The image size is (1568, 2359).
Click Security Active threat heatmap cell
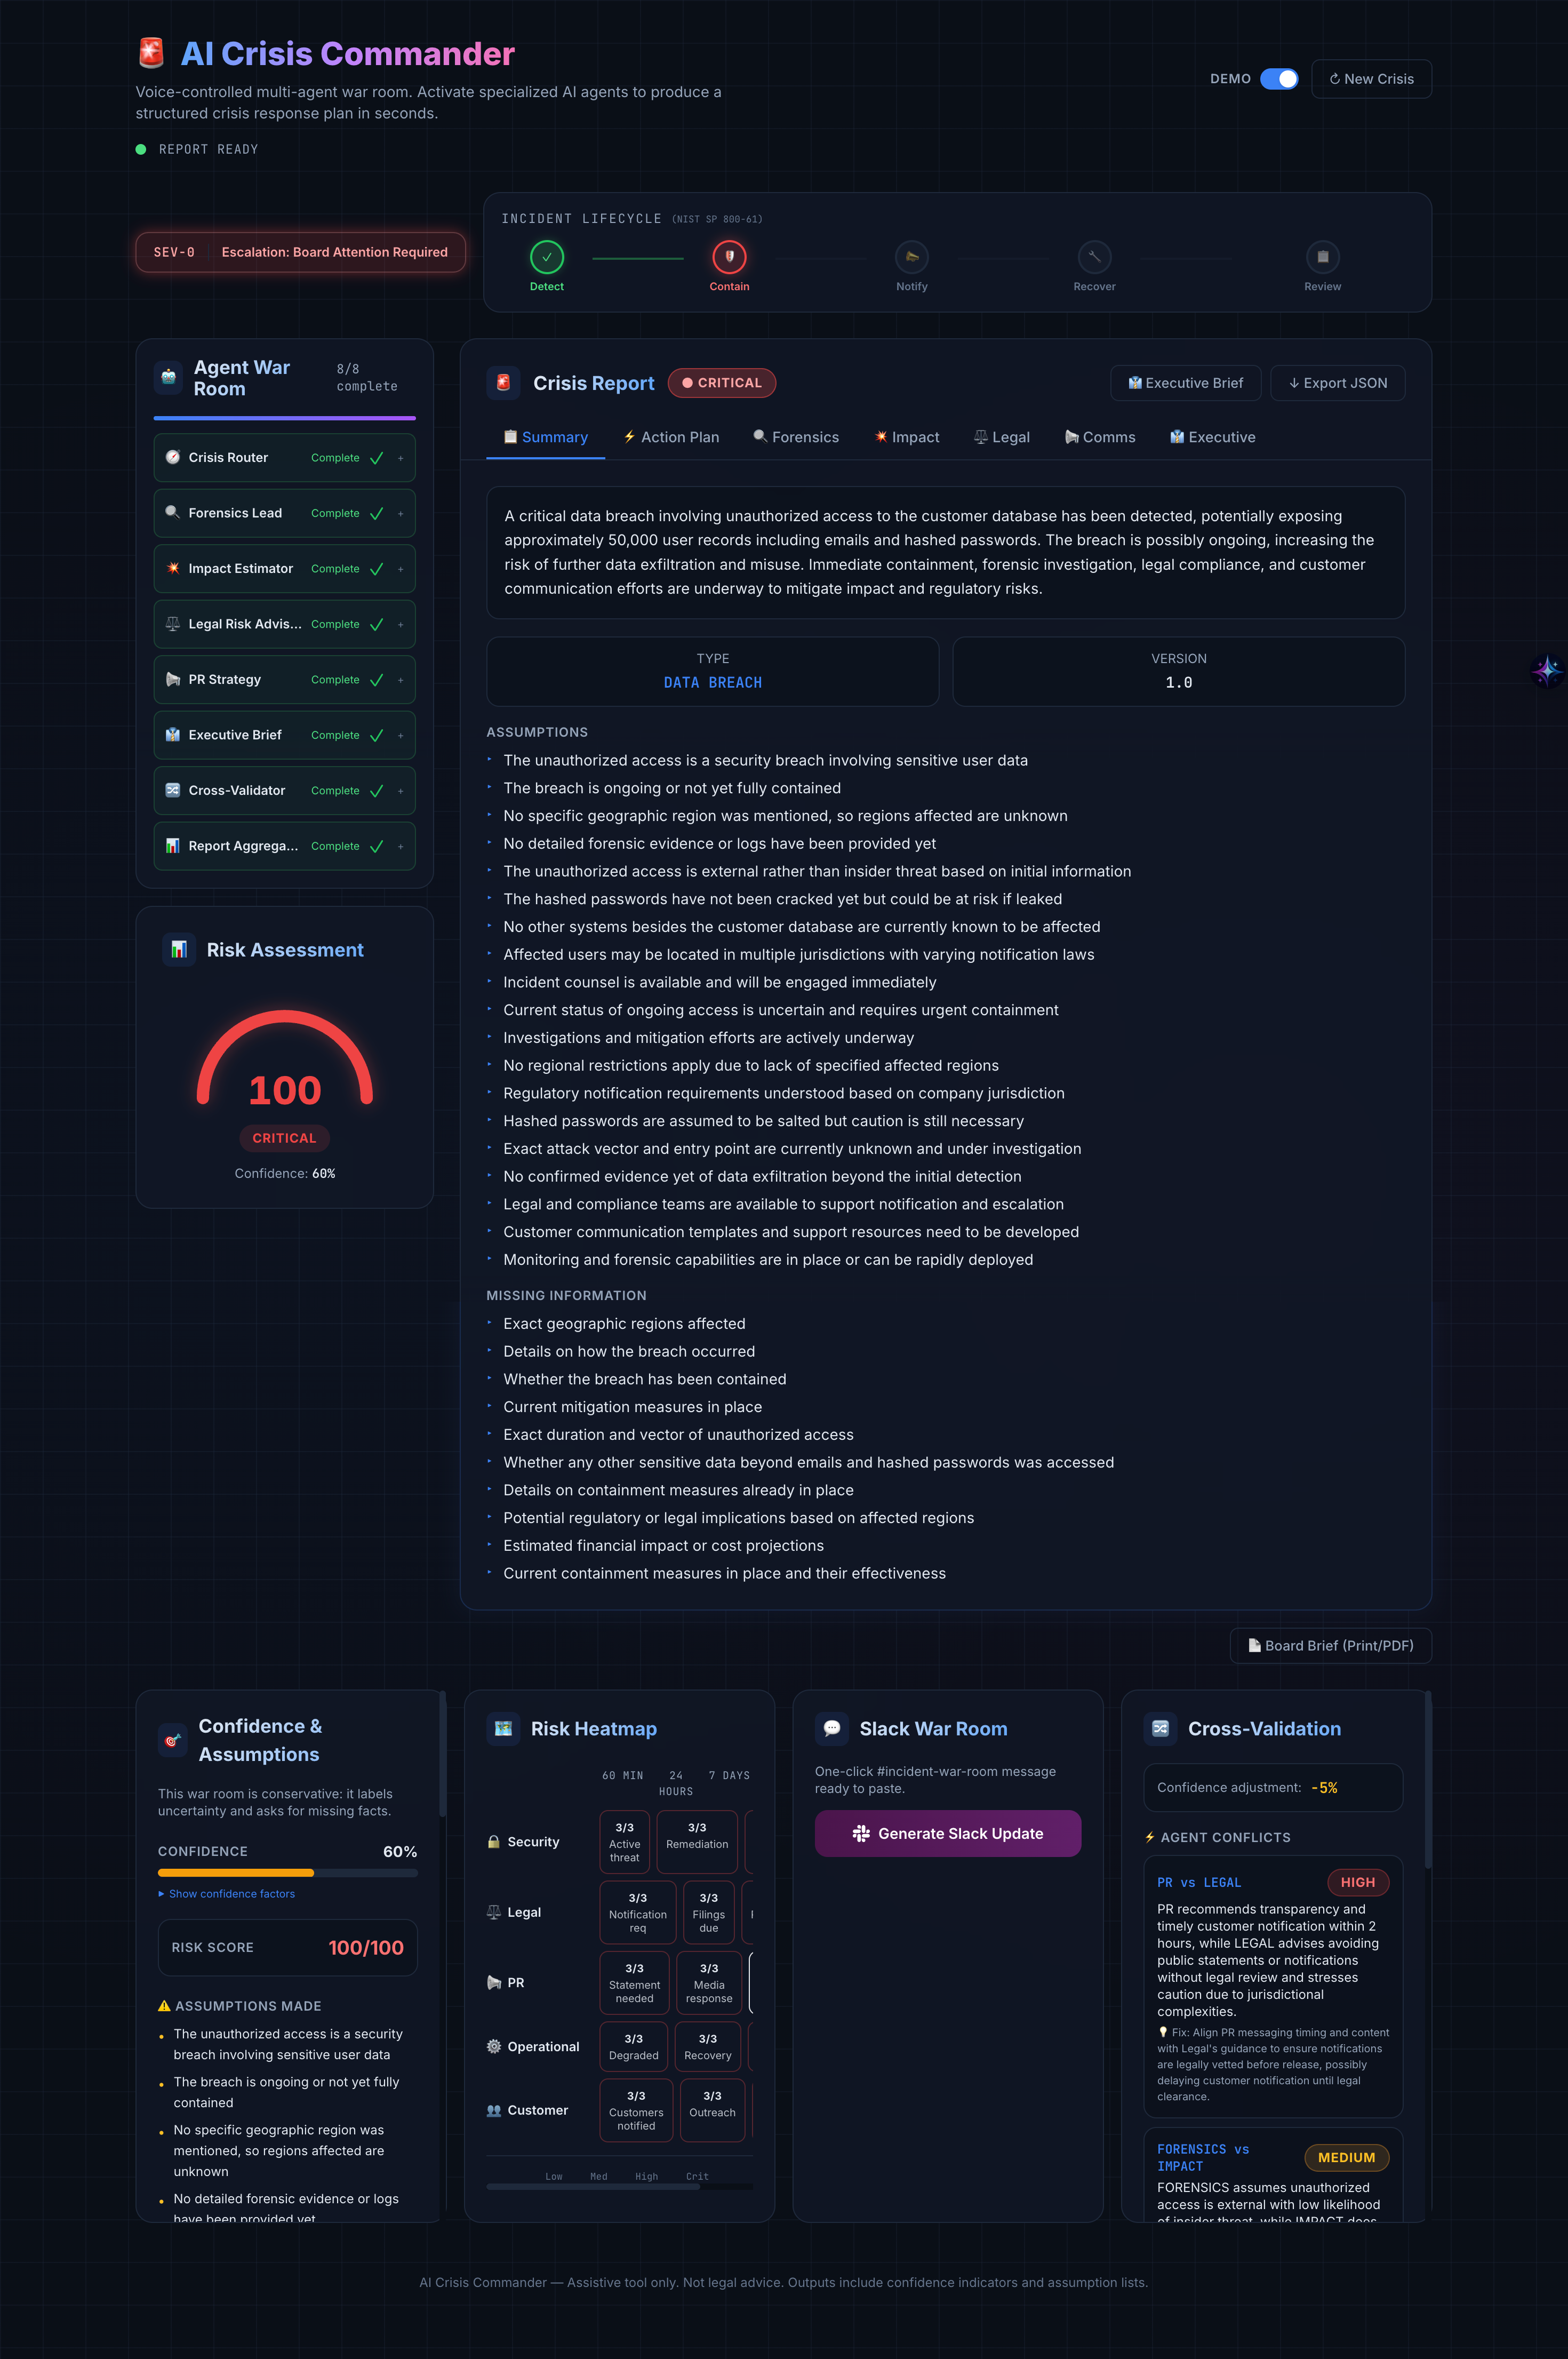point(624,1841)
